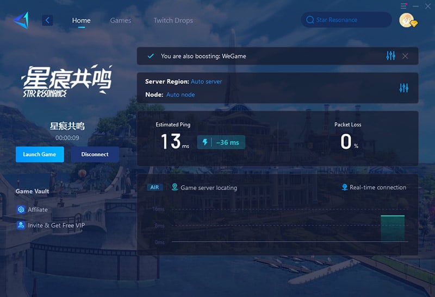
Task: Open server region settings sliders icon
Action: (x=403, y=88)
